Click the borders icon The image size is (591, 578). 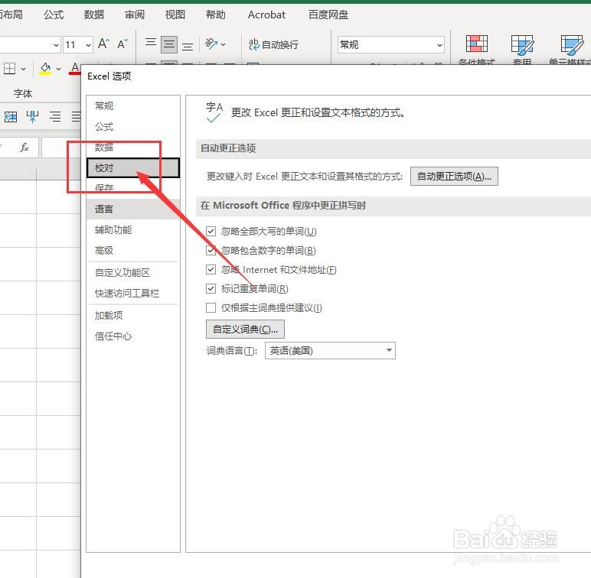[x=9, y=69]
